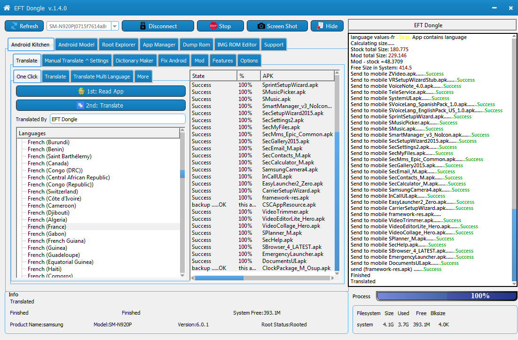Click APK table scroll up arrow
This screenshot has height=340, width=518.
tap(337, 72)
